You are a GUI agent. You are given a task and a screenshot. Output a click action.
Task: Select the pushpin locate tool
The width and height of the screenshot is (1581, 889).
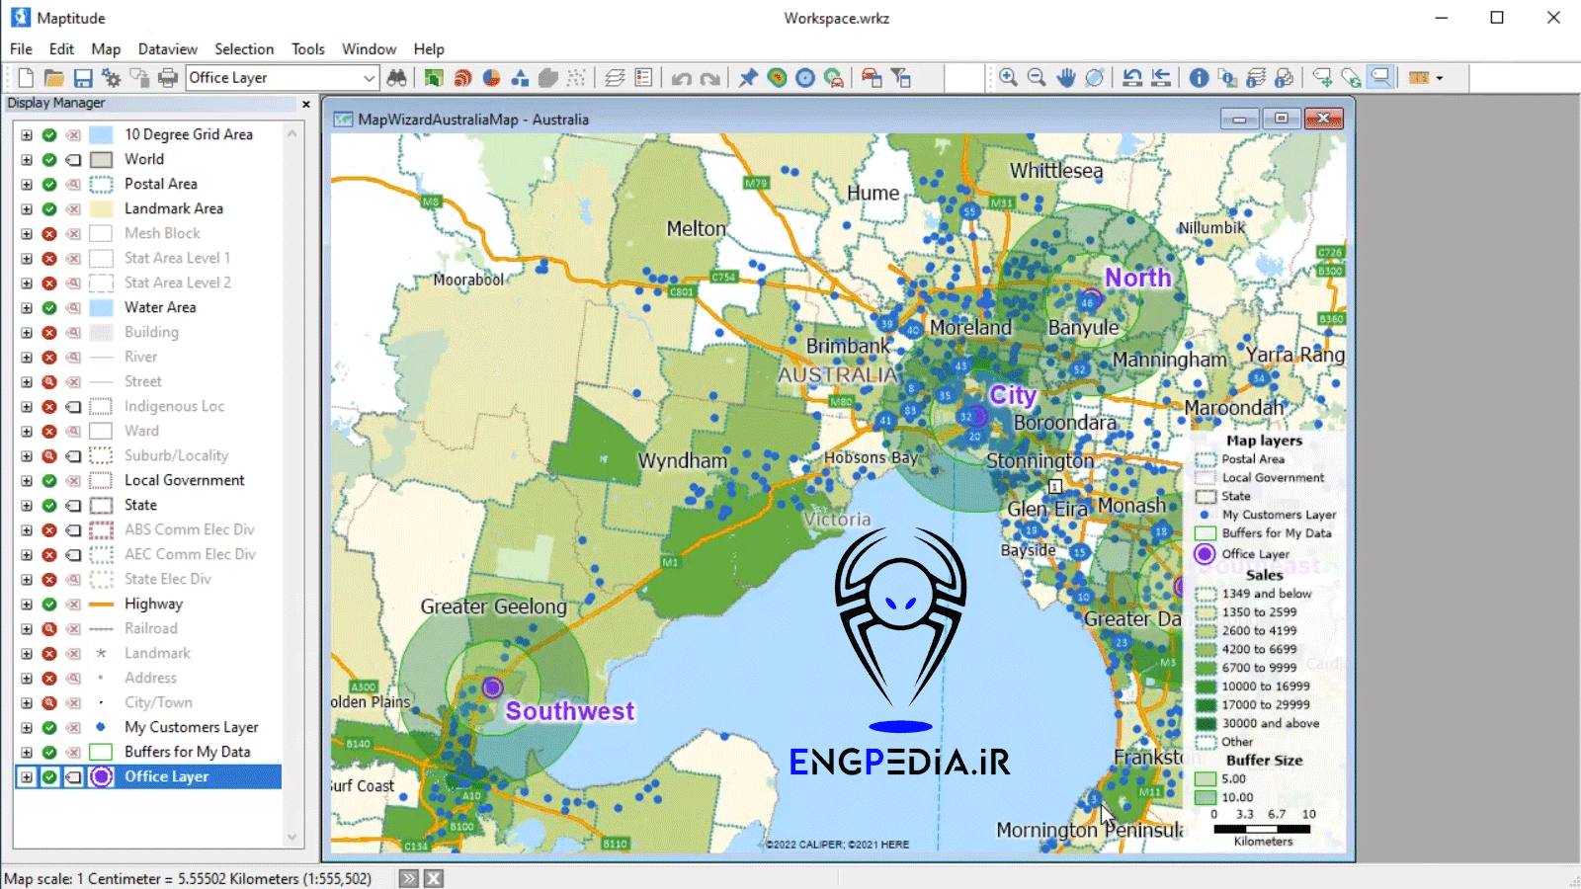coord(748,78)
